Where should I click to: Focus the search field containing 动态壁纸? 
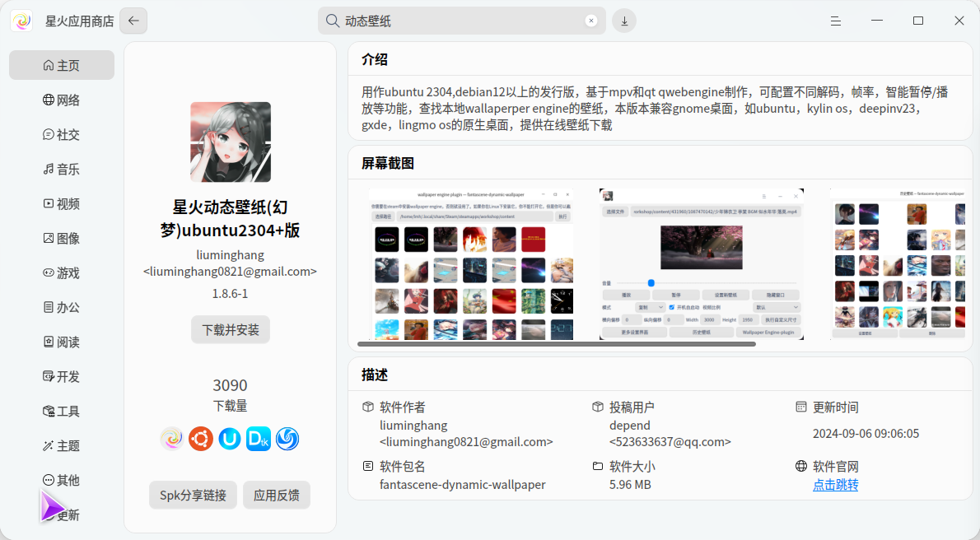click(x=461, y=21)
